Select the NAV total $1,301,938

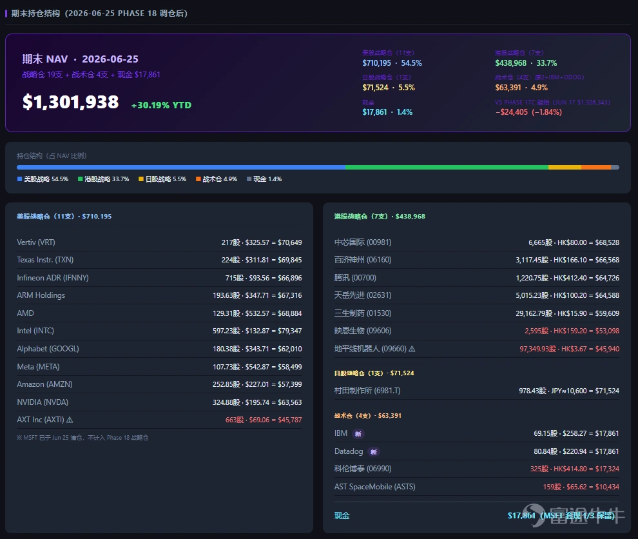click(70, 102)
